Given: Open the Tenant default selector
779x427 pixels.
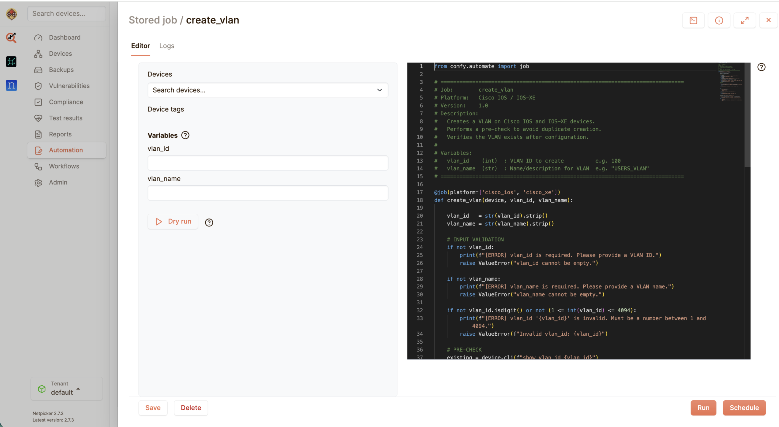Looking at the screenshot, I should [67, 389].
